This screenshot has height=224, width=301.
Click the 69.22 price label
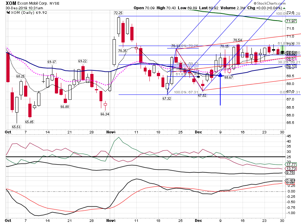83,61
